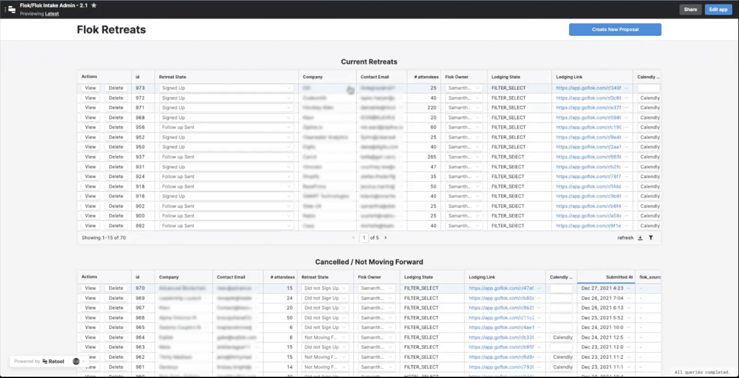Click Create New Proposal button

pos(615,29)
